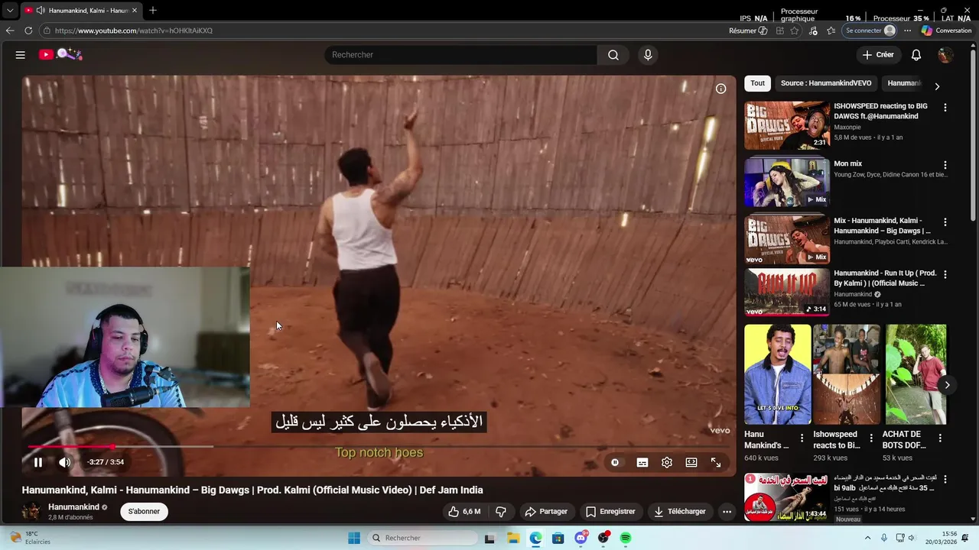Open the Hanumankind channel name link
Image resolution: width=979 pixels, height=550 pixels.
[73, 506]
